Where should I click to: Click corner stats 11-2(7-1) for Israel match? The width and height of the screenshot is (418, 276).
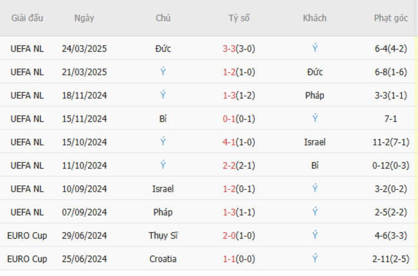pyautogui.click(x=390, y=142)
